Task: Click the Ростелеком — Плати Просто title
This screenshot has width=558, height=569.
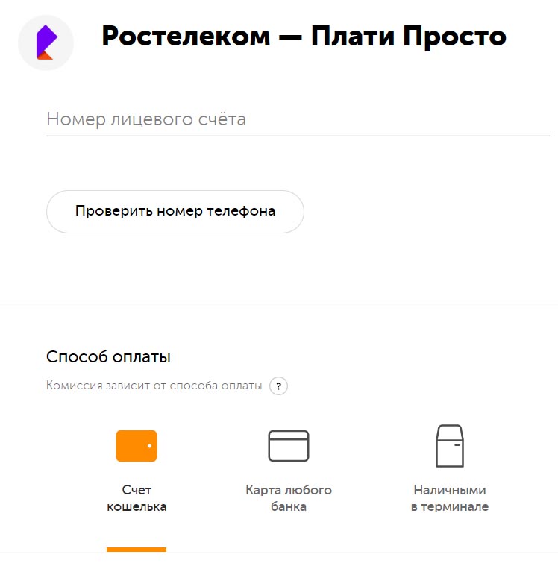Action: tap(304, 37)
